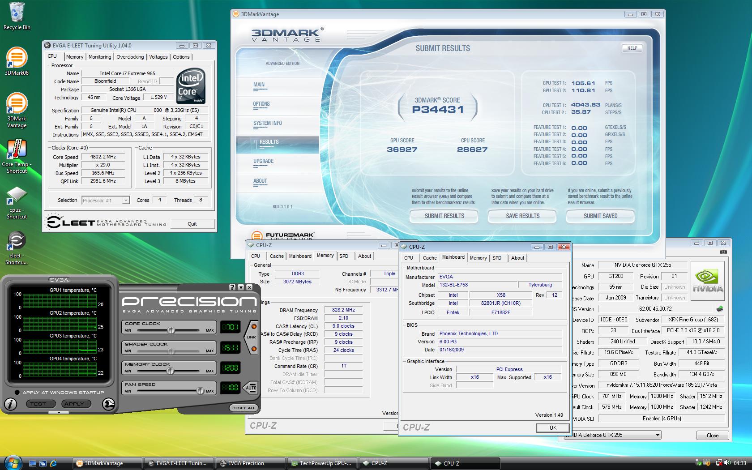The image size is (752, 470).
Task: Click Precision minimize down-arrow dropdown button
Action: pyautogui.click(x=241, y=287)
